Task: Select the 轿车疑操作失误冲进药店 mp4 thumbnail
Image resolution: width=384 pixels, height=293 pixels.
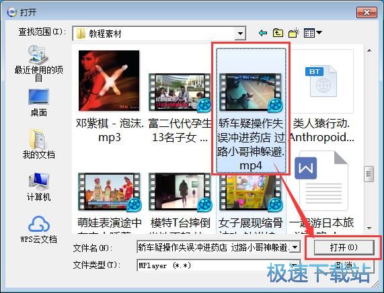Action: pyautogui.click(x=251, y=93)
